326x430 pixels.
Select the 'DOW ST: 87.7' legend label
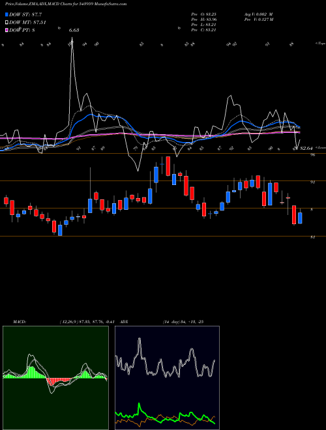pyautogui.click(x=25, y=14)
